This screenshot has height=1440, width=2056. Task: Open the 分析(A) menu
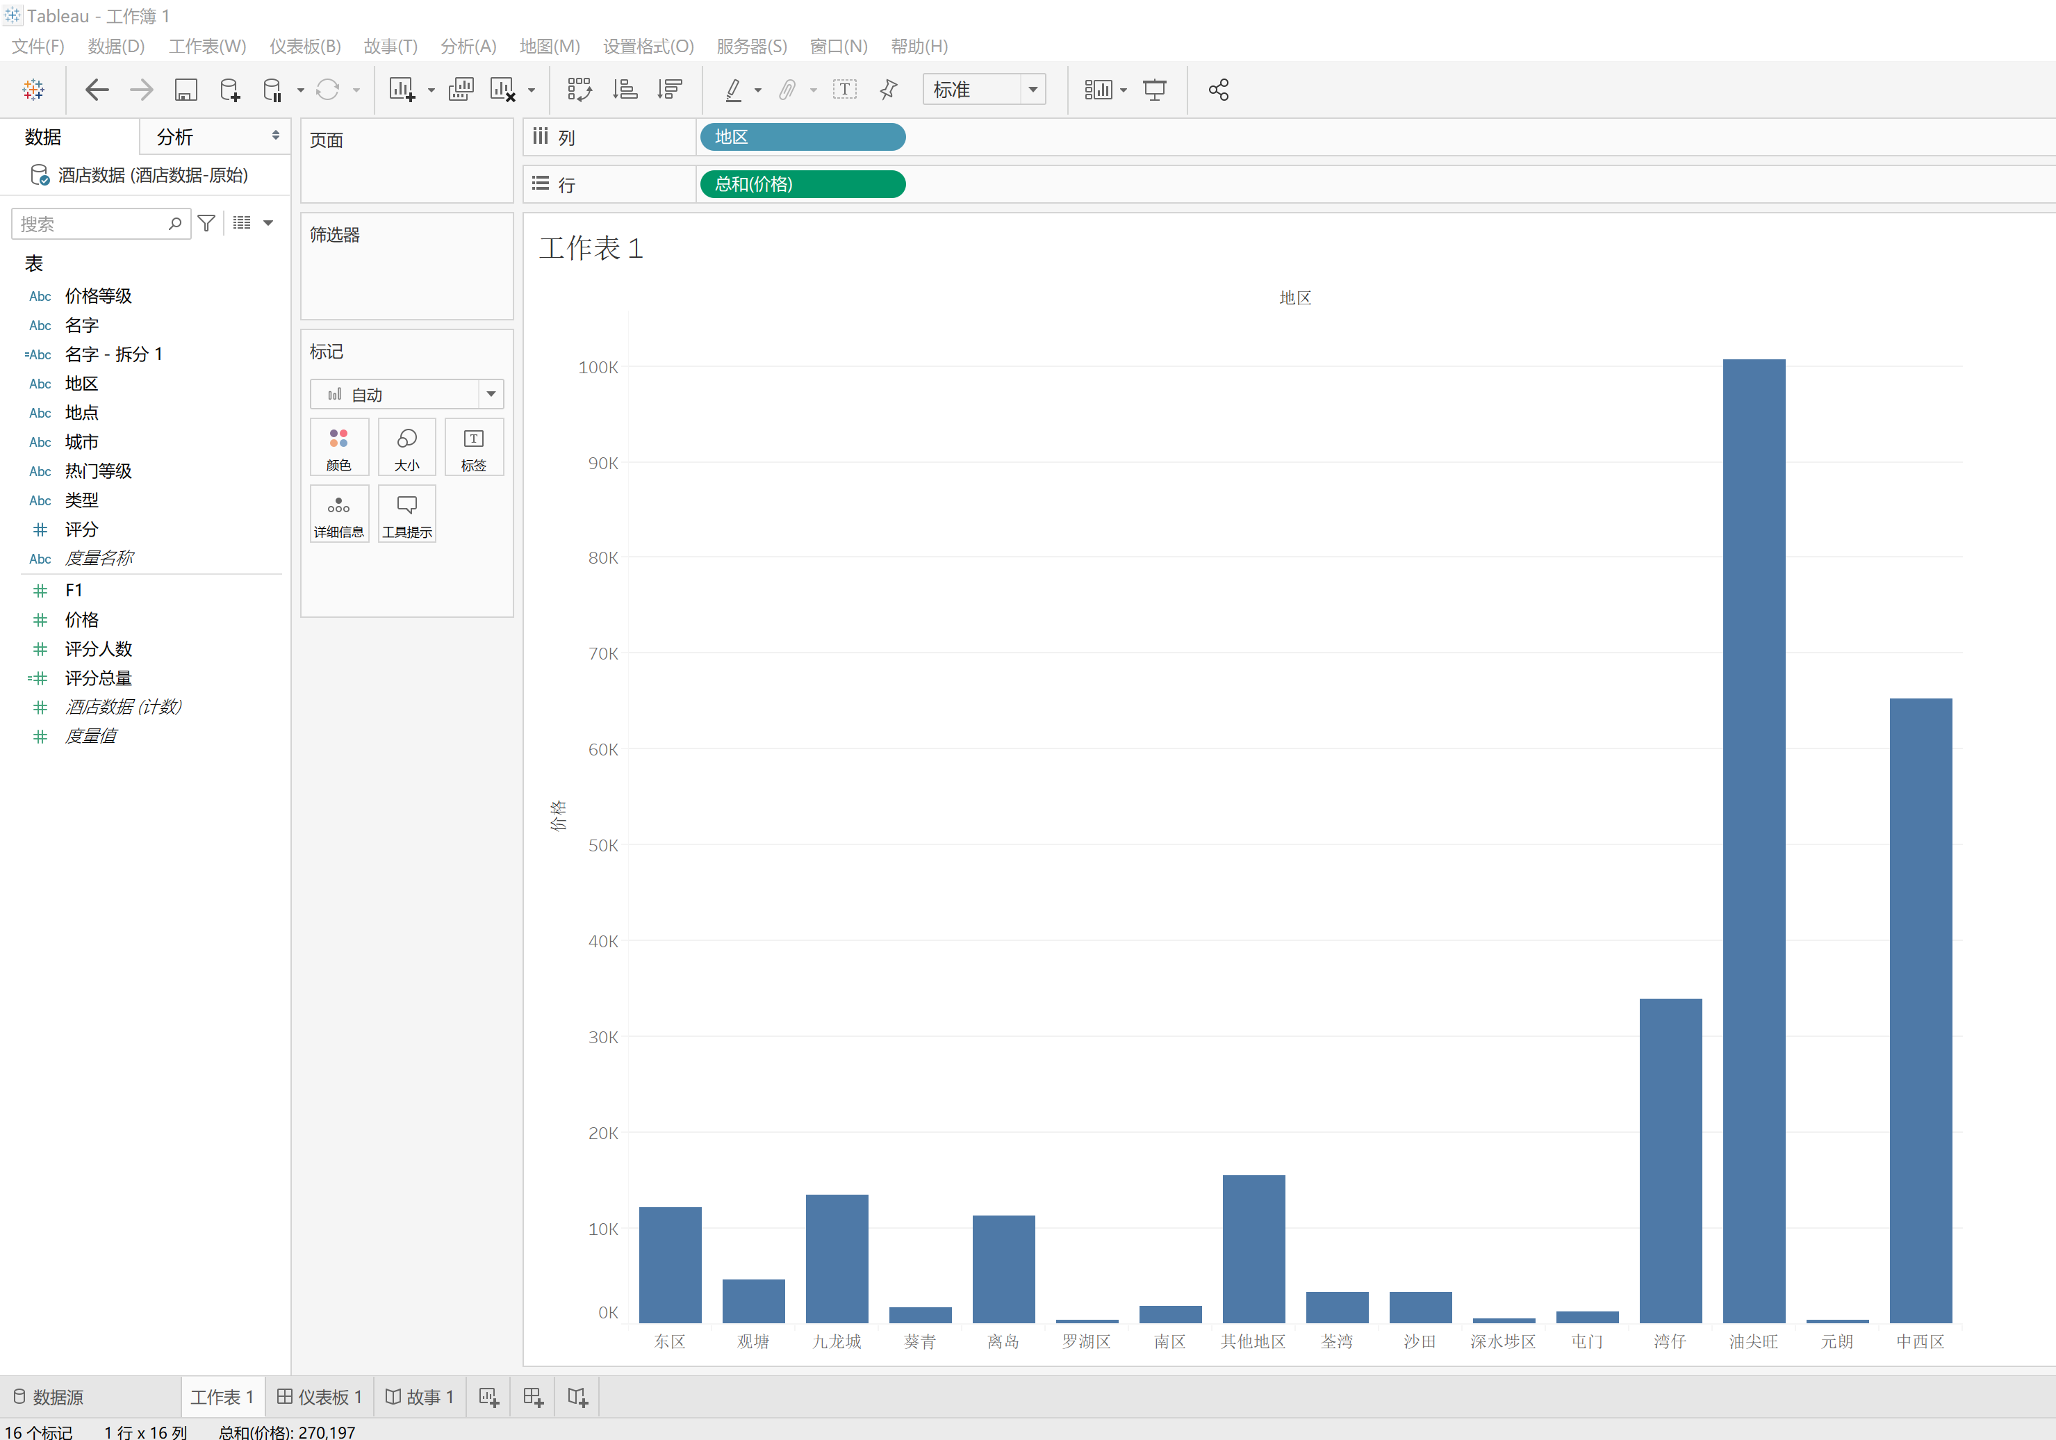coord(468,47)
